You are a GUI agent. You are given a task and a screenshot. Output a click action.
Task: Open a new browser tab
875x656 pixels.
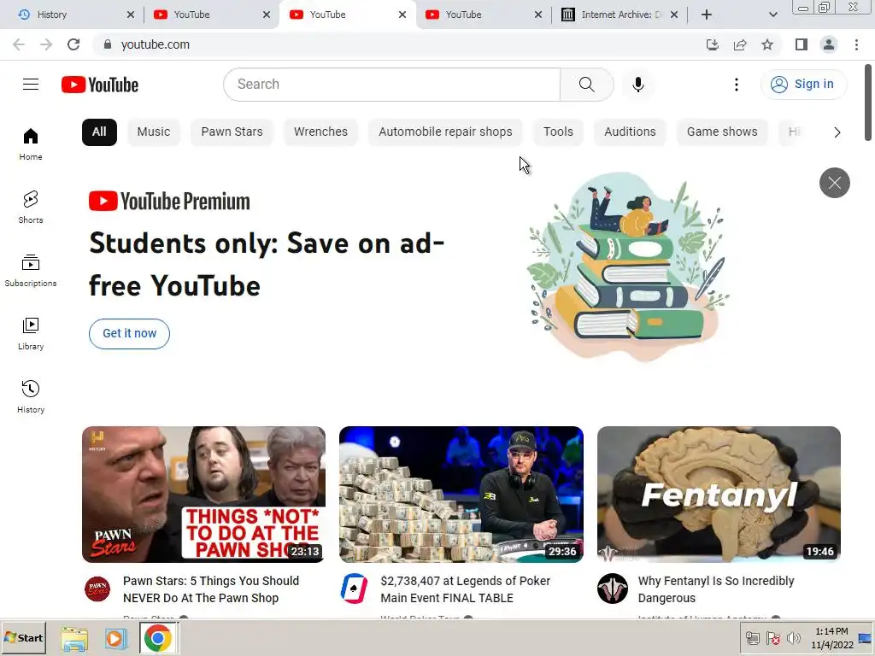707,15
